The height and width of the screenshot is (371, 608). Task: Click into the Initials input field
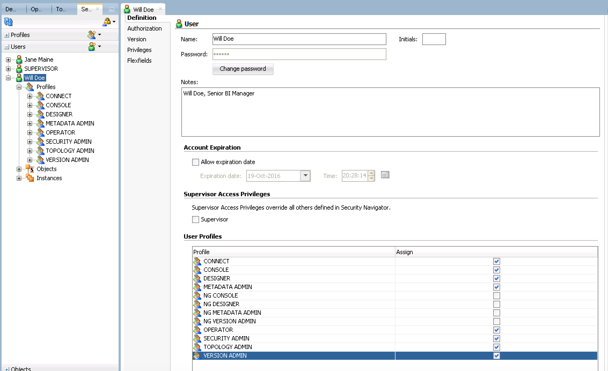[x=434, y=39]
